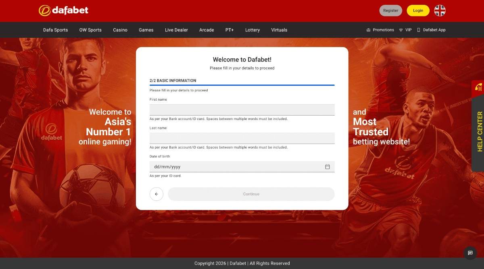Go to Games section
The height and width of the screenshot is (269, 484).
point(146,30)
